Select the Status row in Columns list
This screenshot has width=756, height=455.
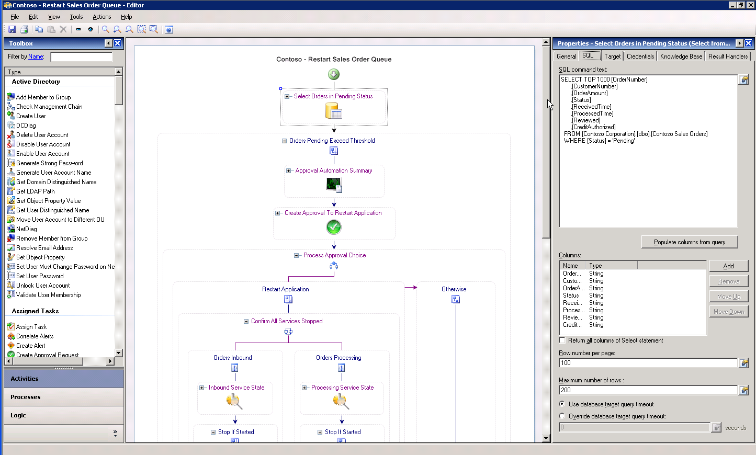633,295
